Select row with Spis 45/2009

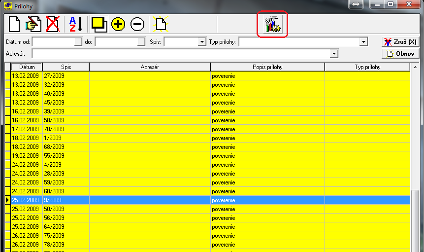click(x=207, y=103)
